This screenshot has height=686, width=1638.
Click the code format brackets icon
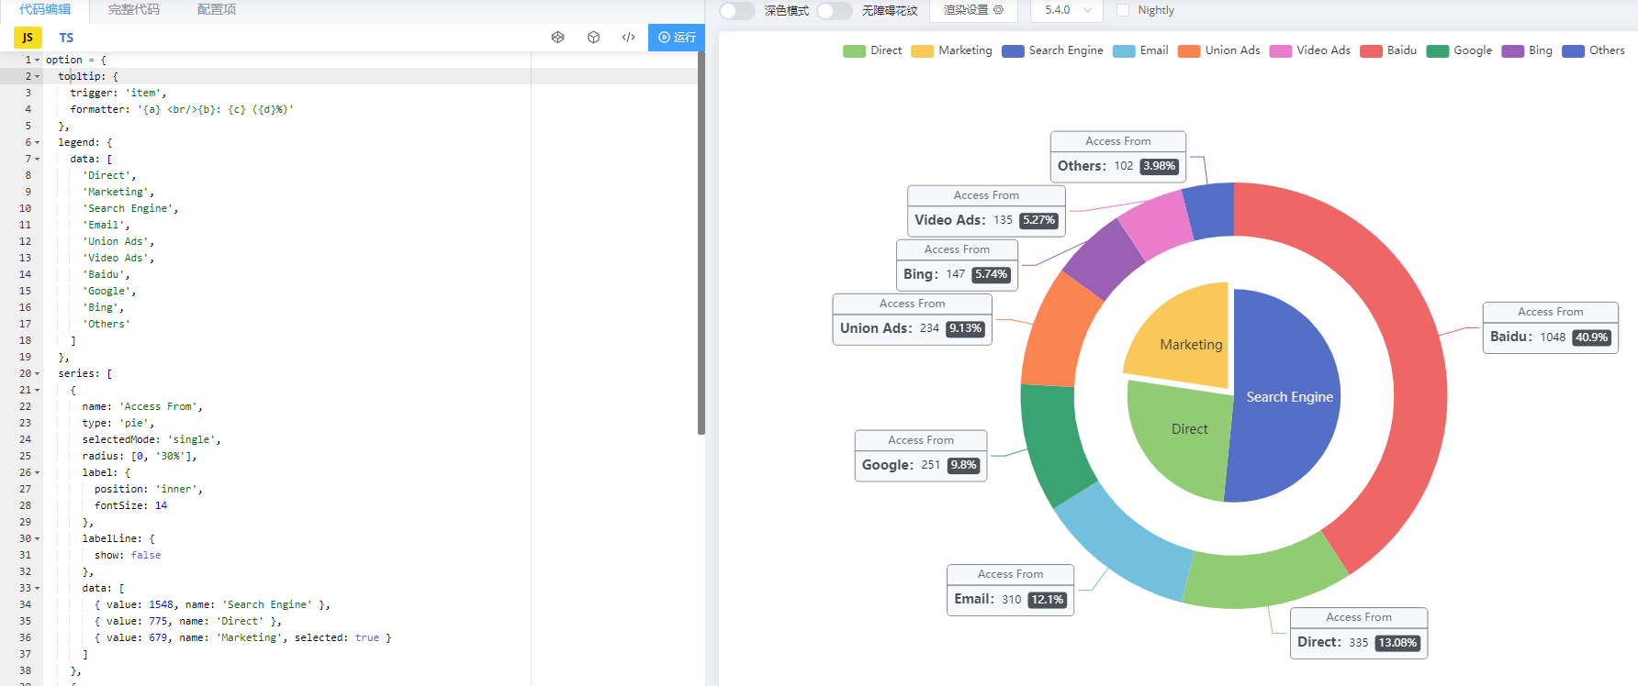628,38
